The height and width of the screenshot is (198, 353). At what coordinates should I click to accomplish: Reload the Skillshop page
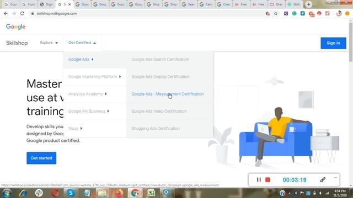[22, 13]
